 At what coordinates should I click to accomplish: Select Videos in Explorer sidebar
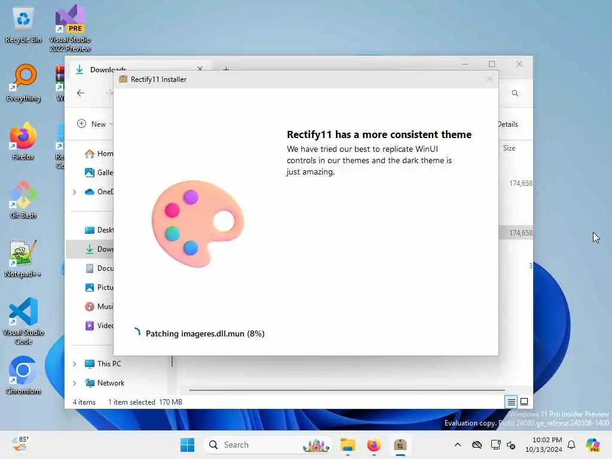tap(99, 326)
